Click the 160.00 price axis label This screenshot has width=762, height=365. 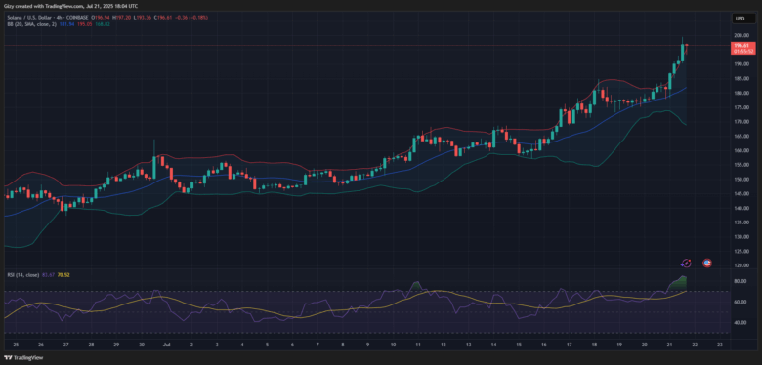[741, 150]
